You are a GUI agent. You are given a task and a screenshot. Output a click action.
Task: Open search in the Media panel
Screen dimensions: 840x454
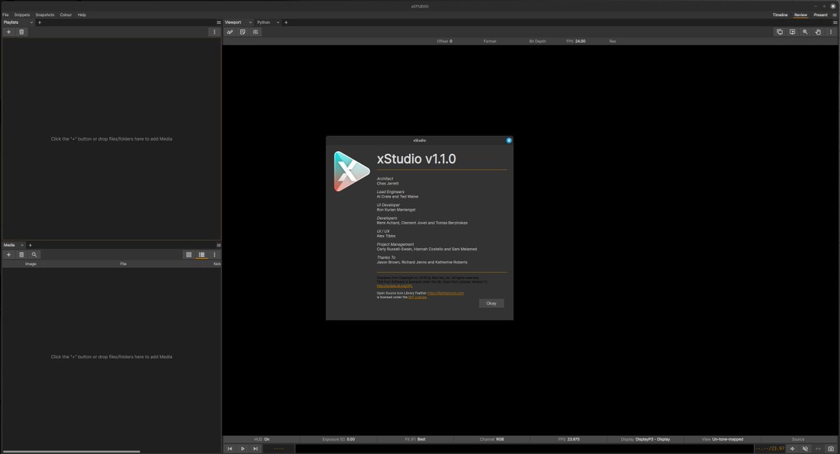point(34,255)
